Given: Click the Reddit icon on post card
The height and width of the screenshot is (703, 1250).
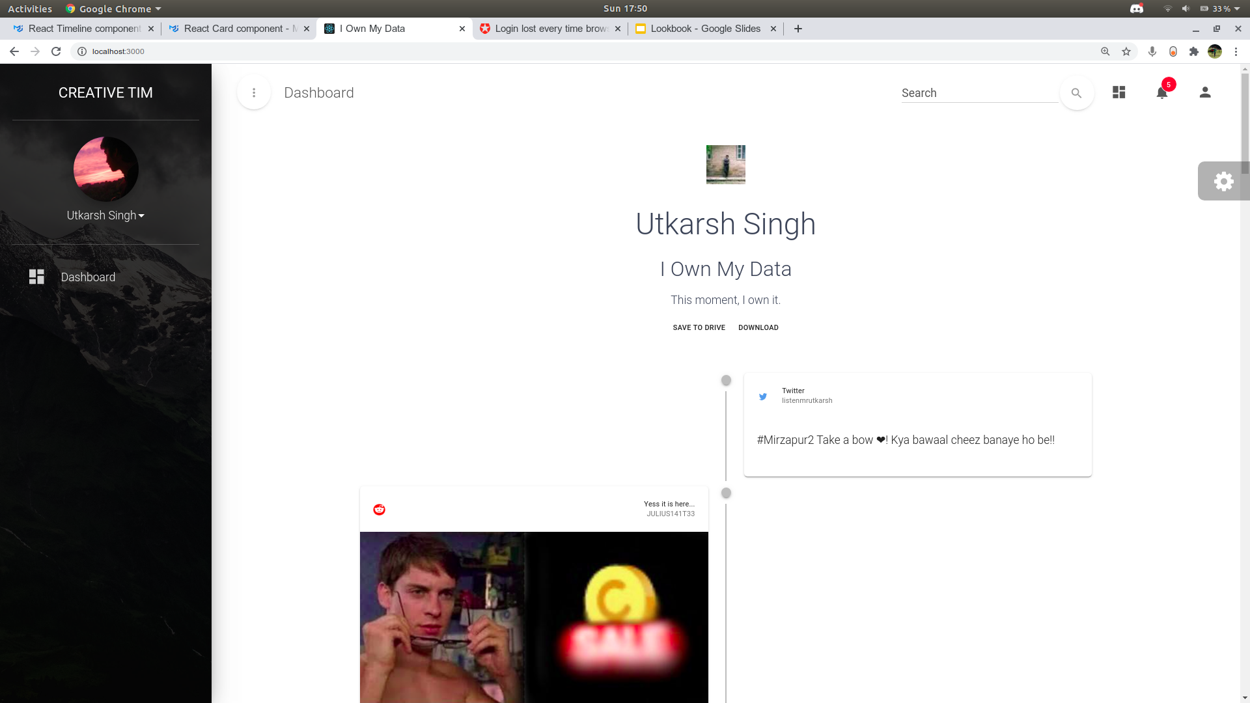Looking at the screenshot, I should point(379,509).
